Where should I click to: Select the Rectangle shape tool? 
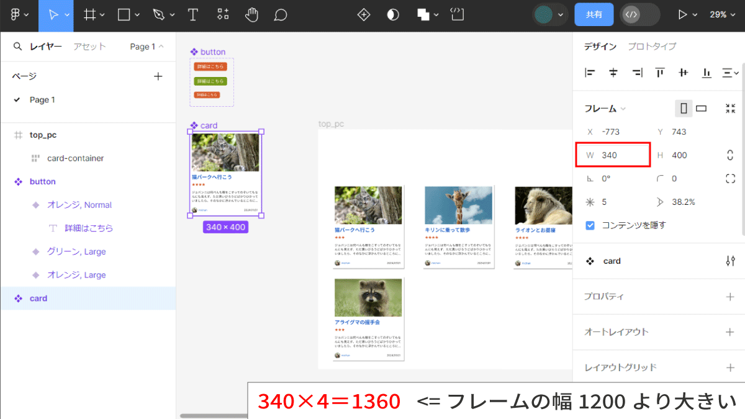(x=124, y=15)
